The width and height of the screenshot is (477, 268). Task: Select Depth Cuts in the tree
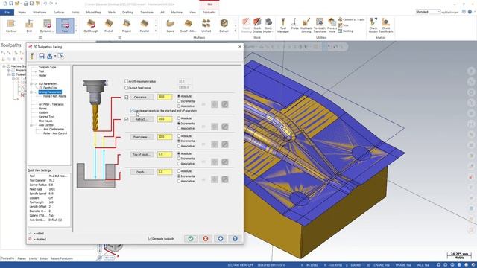click(50, 88)
